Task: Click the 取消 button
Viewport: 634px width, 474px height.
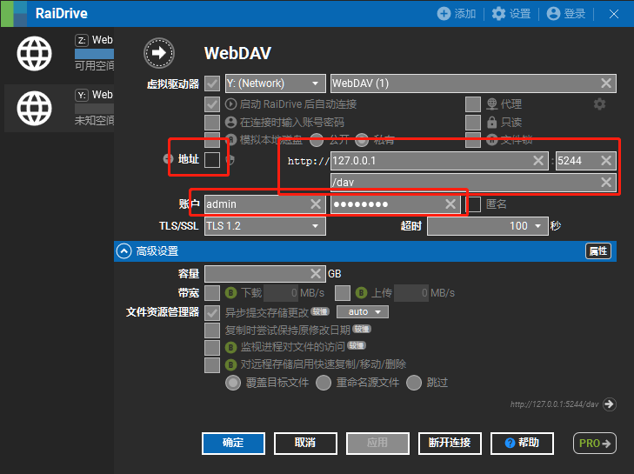Action: pyautogui.click(x=305, y=444)
